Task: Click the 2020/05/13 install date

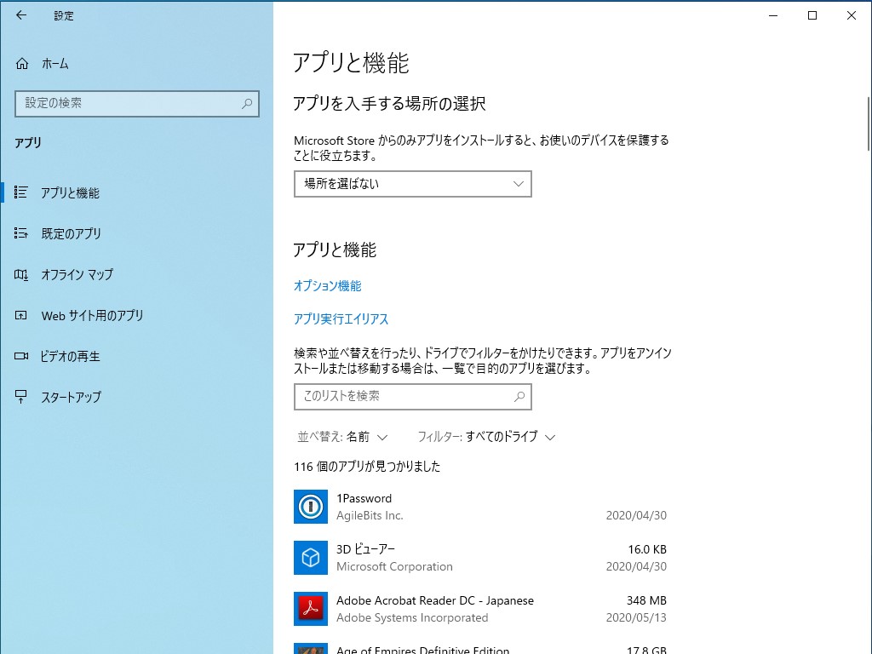Action: [x=636, y=618]
